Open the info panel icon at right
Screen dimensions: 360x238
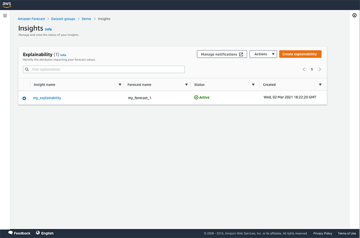coord(354,15)
